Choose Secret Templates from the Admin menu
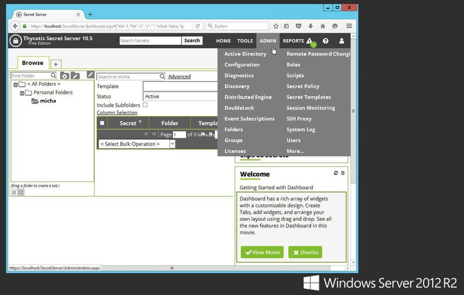The height and width of the screenshot is (295, 464). pos(309,97)
